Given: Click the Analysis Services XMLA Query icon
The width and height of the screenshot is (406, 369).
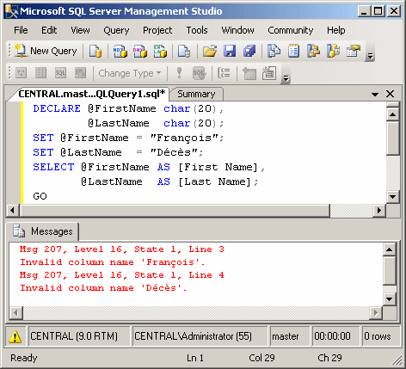Looking at the screenshot, I should pos(160,51).
